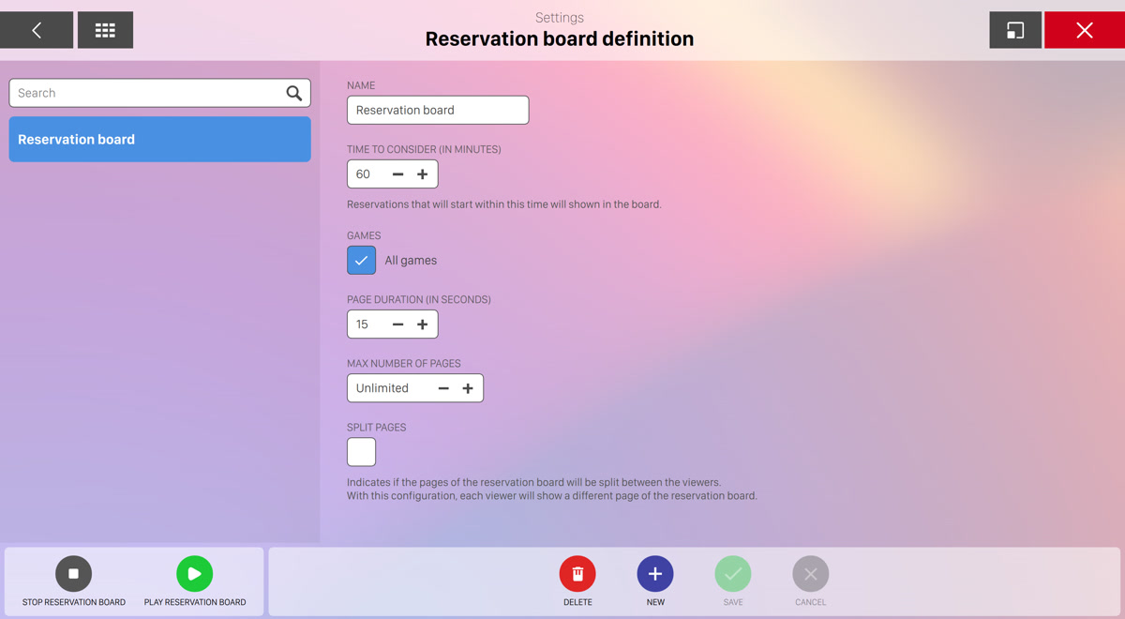This screenshot has width=1125, height=619.
Task: Decrease page duration seconds
Action: pos(397,325)
